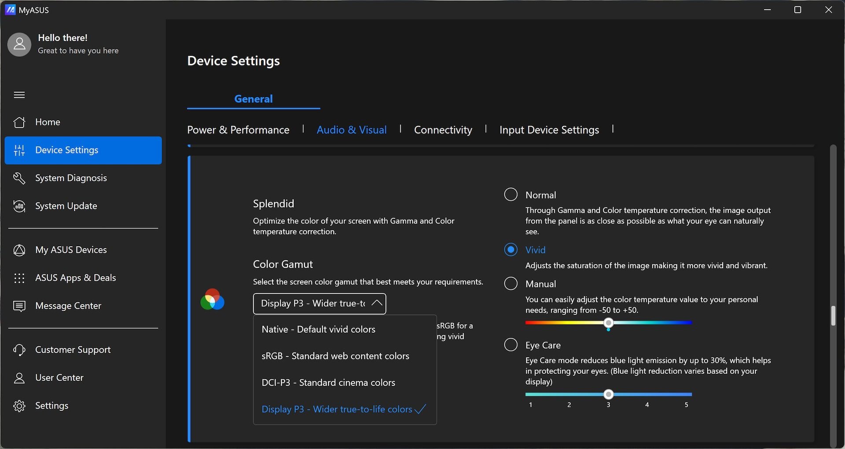
Task: Open the ASUS Apps & Deals grid icon
Action: pos(19,278)
